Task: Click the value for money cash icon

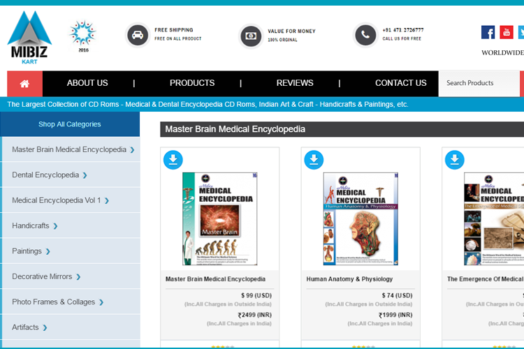Action: 251,36
